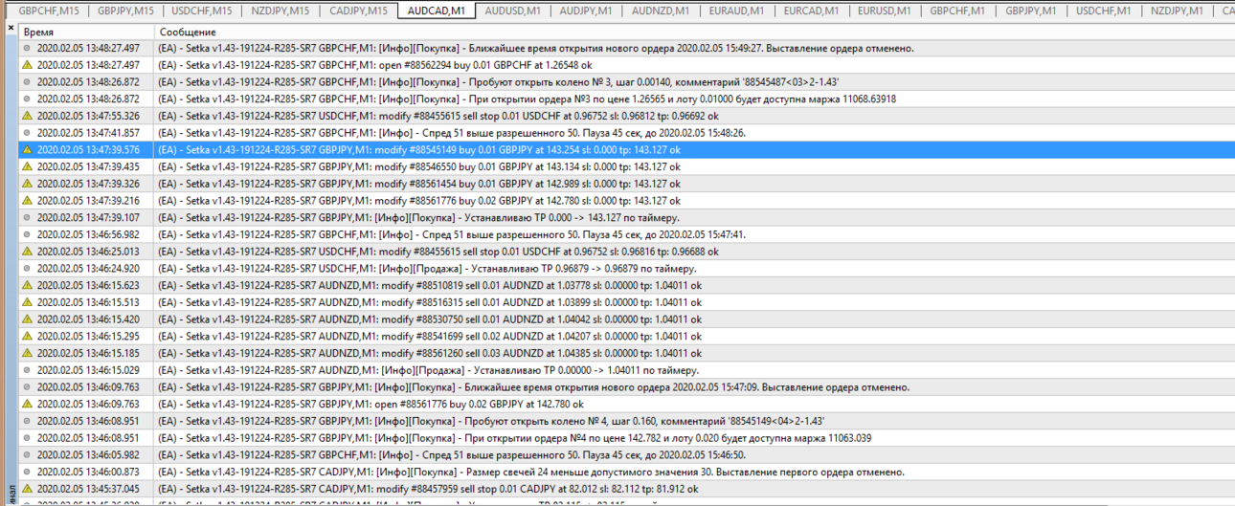Select the GBPCHF,M1 chart tab
Screen dimensions: 1235x506
tap(959, 11)
